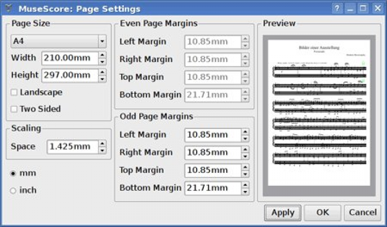Decrease Odd Page Right Margin spinner
Screen dimensions: 387x227
pyautogui.click(x=245, y=156)
